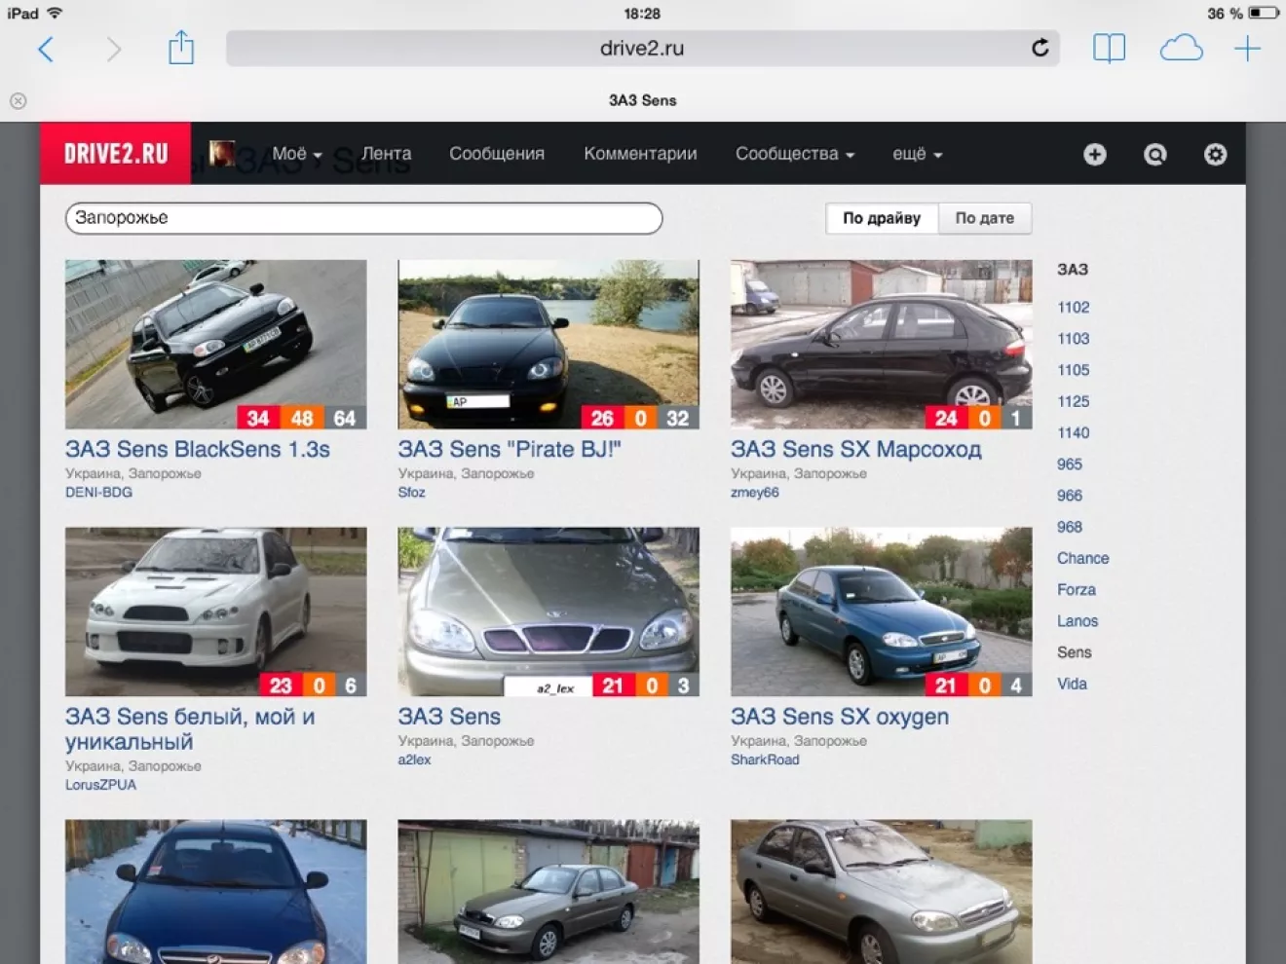Viewport: 1286px width, 964px height.
Task: Open user SharkRoad profile
Action: 765,759
